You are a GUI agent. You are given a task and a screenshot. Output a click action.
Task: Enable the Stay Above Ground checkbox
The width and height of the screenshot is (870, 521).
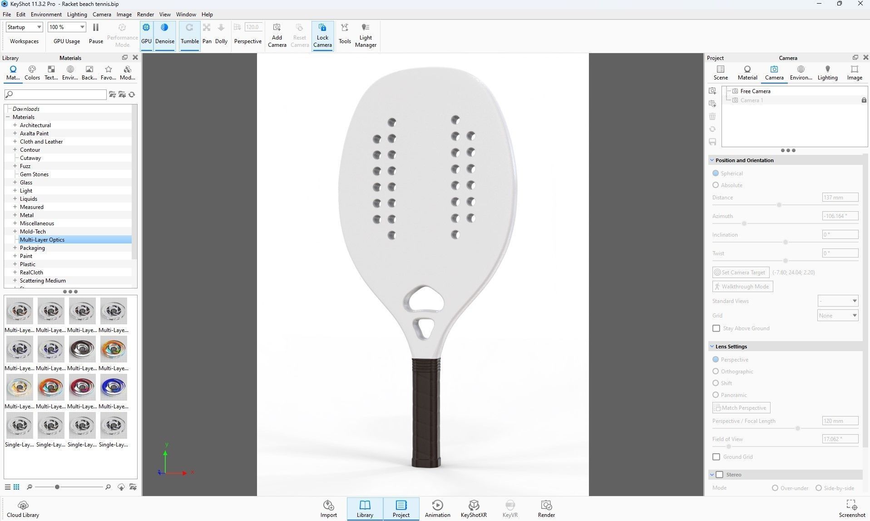716,328
